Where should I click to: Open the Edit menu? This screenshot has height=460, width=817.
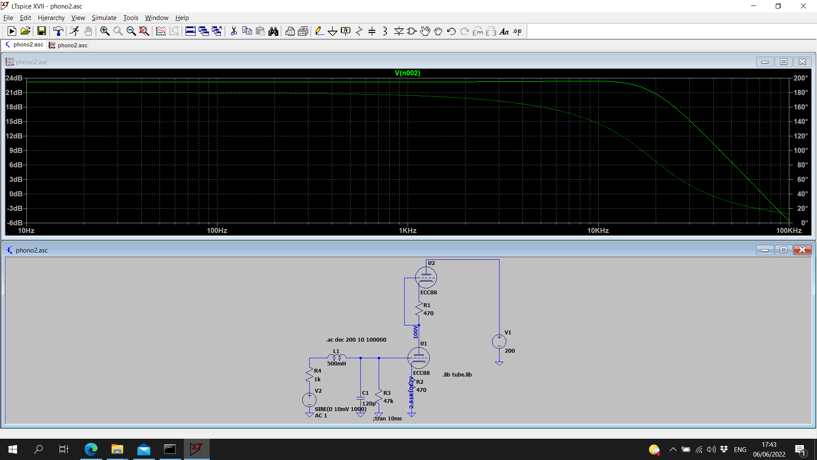(26, 17)
